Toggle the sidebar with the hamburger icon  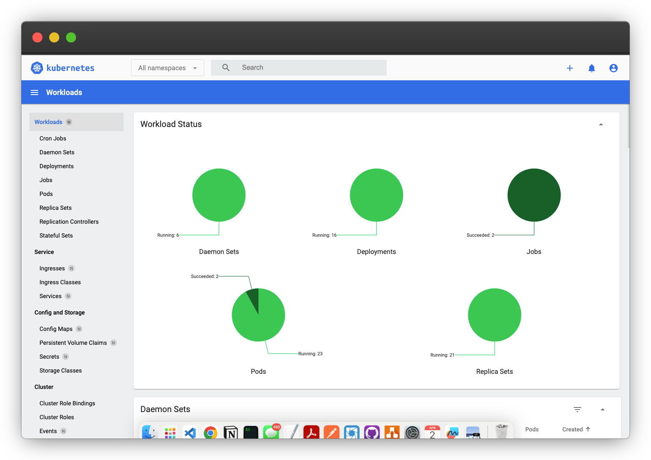pos(34,92)
